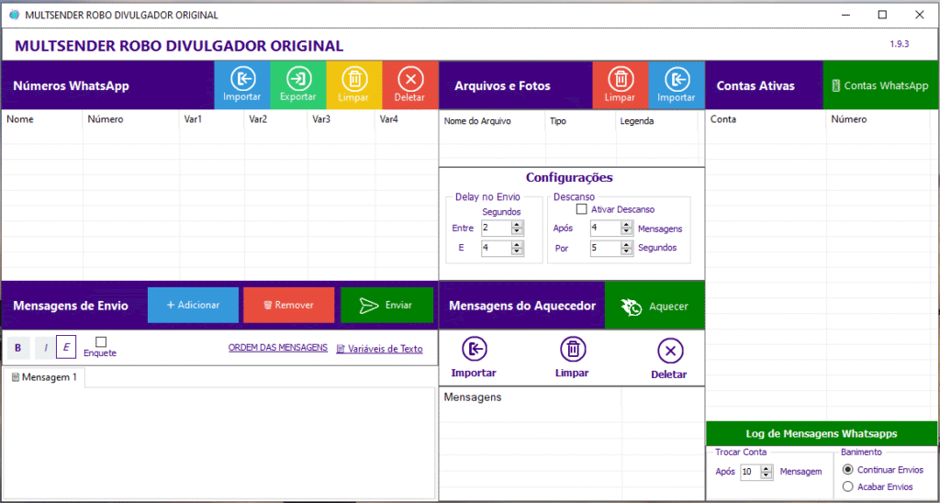The width and height of the screenshot is (940, 503).
Task: Select the Continuar Envios radio option
Action: coord(847,470)
